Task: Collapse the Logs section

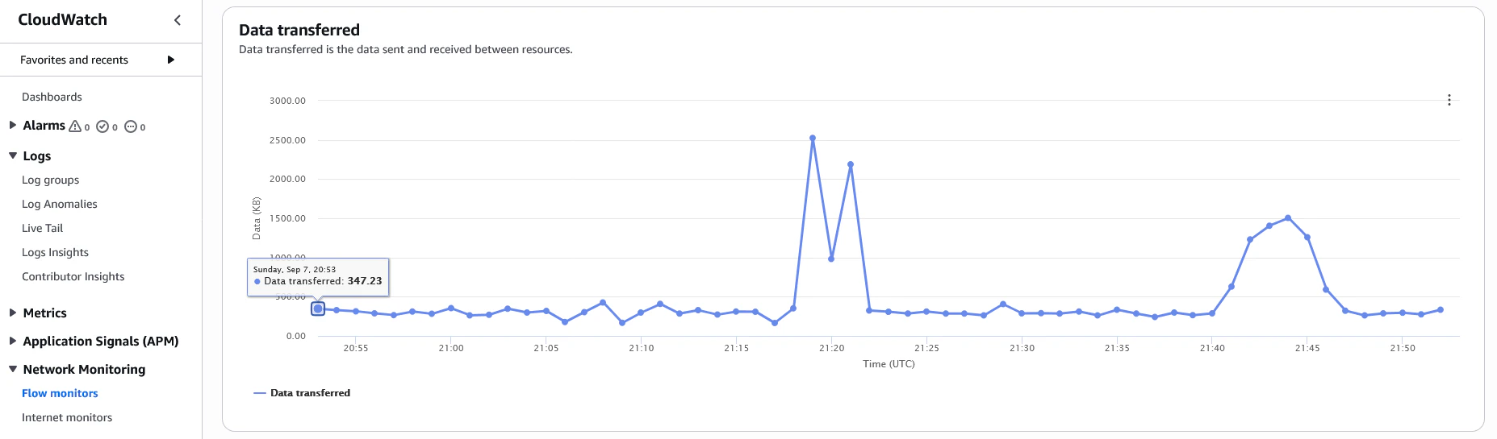Action: tap(12, 155)
